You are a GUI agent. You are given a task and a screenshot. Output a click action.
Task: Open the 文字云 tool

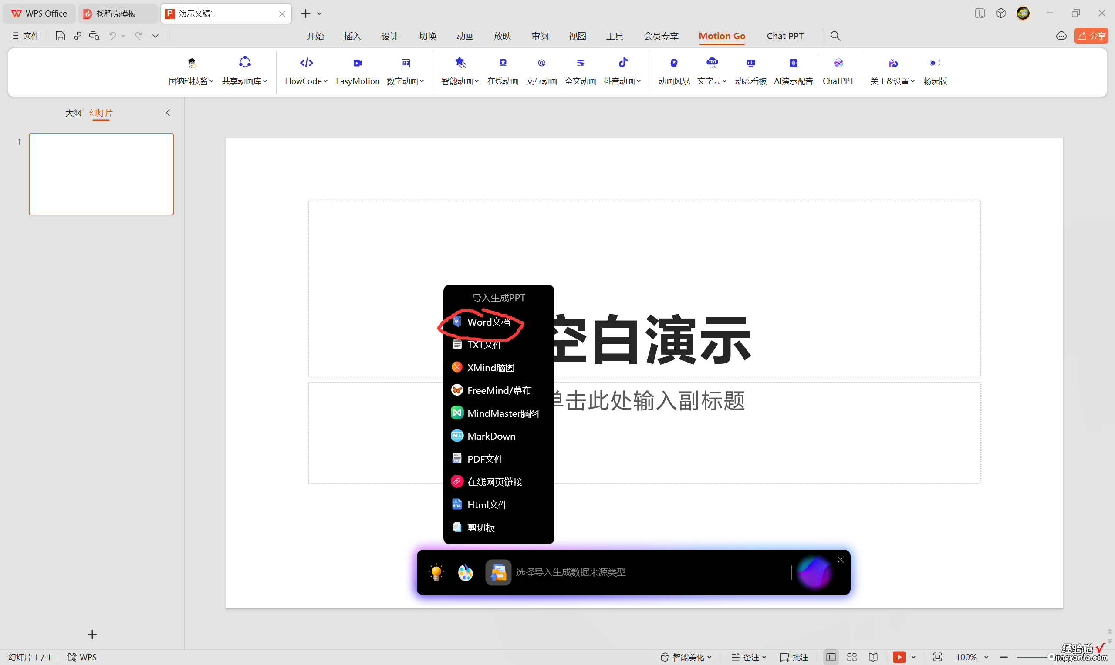(712, 71)
